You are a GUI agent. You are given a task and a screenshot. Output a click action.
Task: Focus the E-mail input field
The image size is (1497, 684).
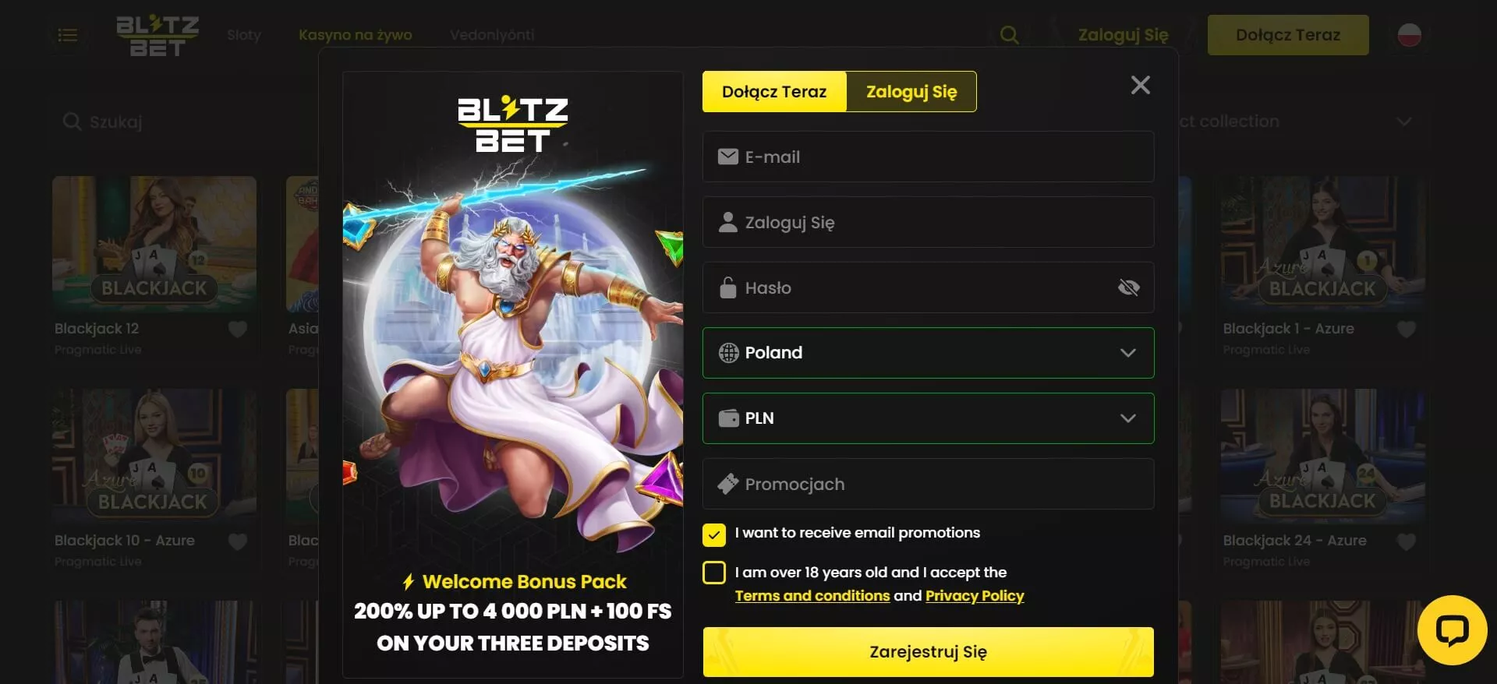[x=928, y=157]
